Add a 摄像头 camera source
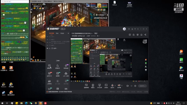Screen dimensions: 187x105 [x=93, y=86]
